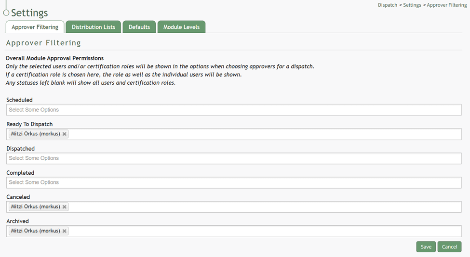Open the Dispatched options dropdown
This screenshot has width=470, height=257.
(234, 158)
